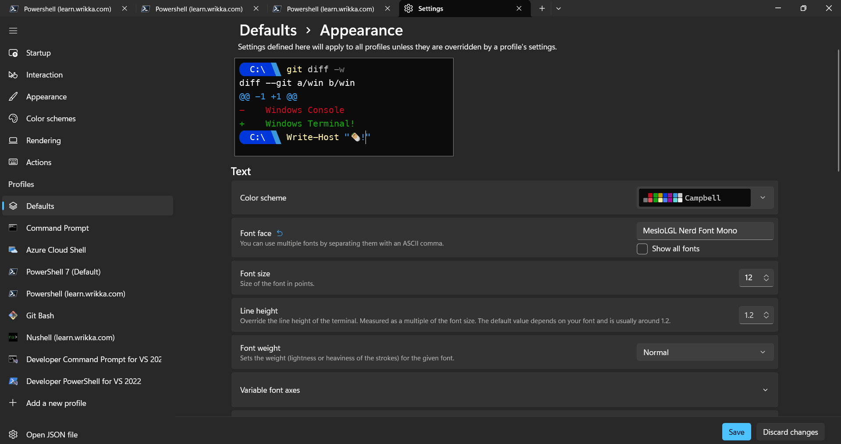Open the Color scheme Campbell dropdown
841x444 pixels.
[x=705, y=198]
